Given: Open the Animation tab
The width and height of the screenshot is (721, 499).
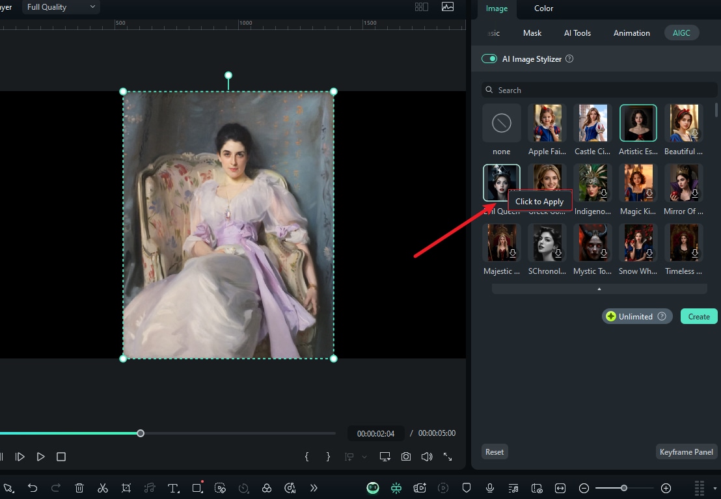Looking at the screenshot, I should (631, 33).
